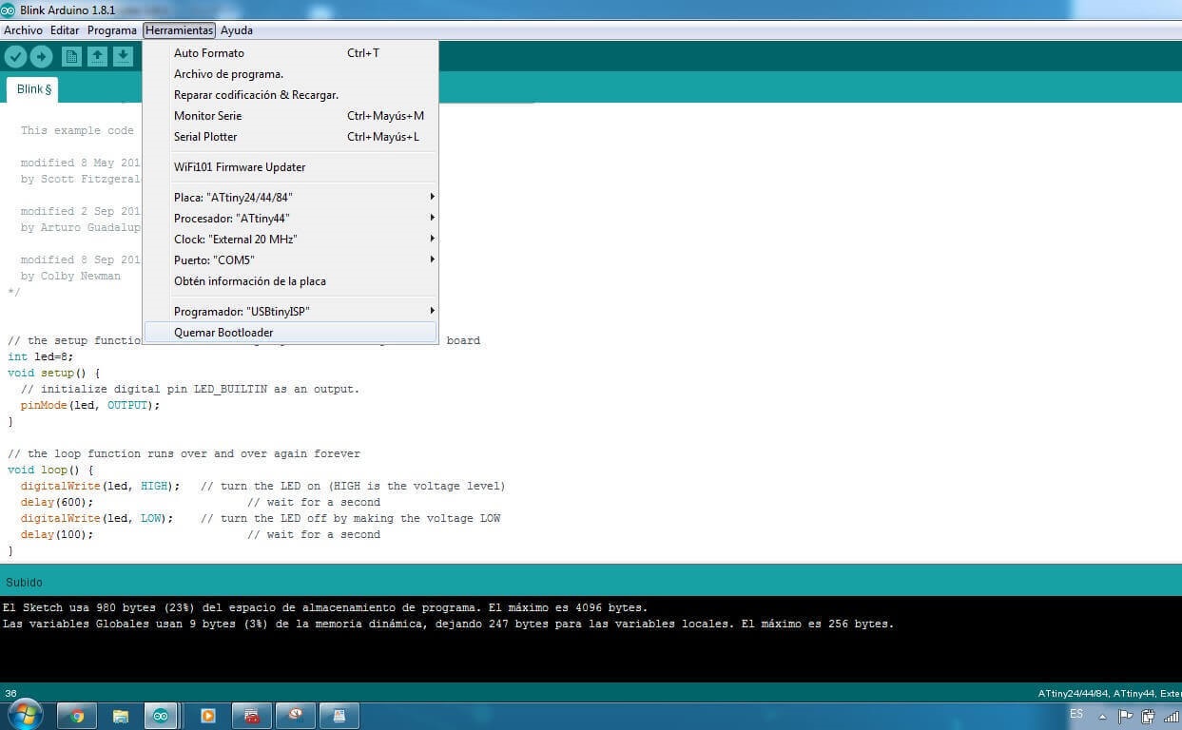The height and width of the screenshot is (730, 1182).
Task: Open the Programa menu
Action: coord(112,30)
